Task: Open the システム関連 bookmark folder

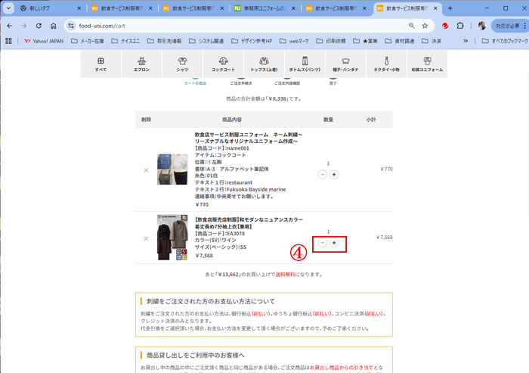Action: [x=206, y=41]
